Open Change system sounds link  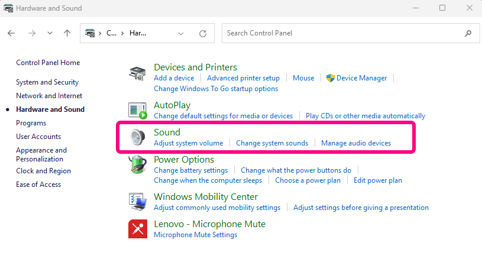[272, 143]
